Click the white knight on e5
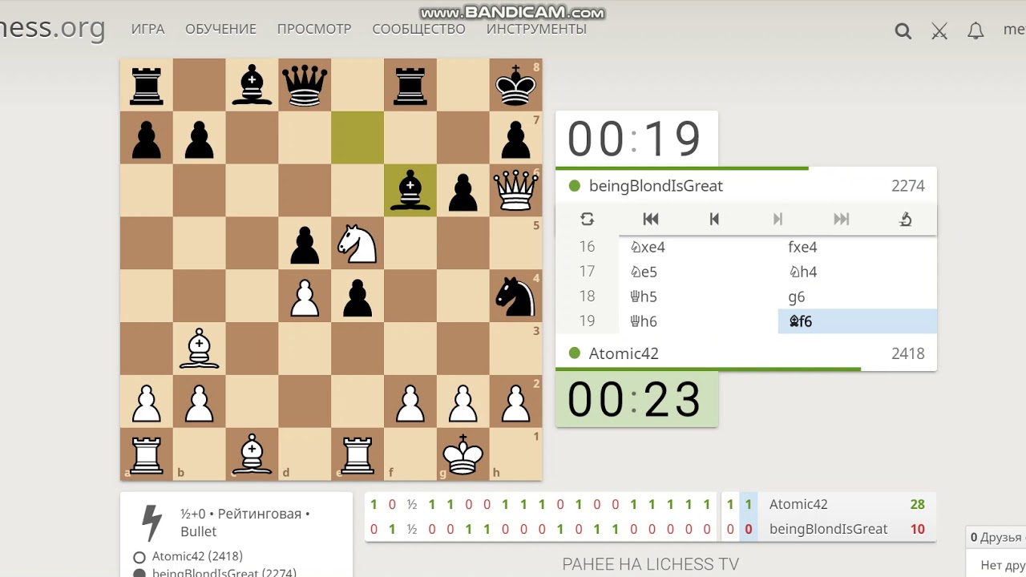The image size is (1026, 577). click(357, 243)
